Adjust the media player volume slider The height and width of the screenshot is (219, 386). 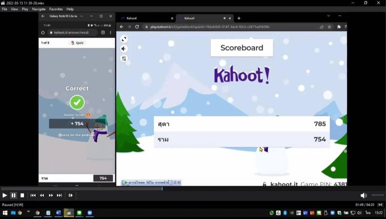click(x=378, y=195)
